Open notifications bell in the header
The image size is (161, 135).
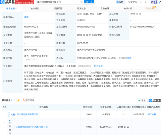[x=146, y=2]
